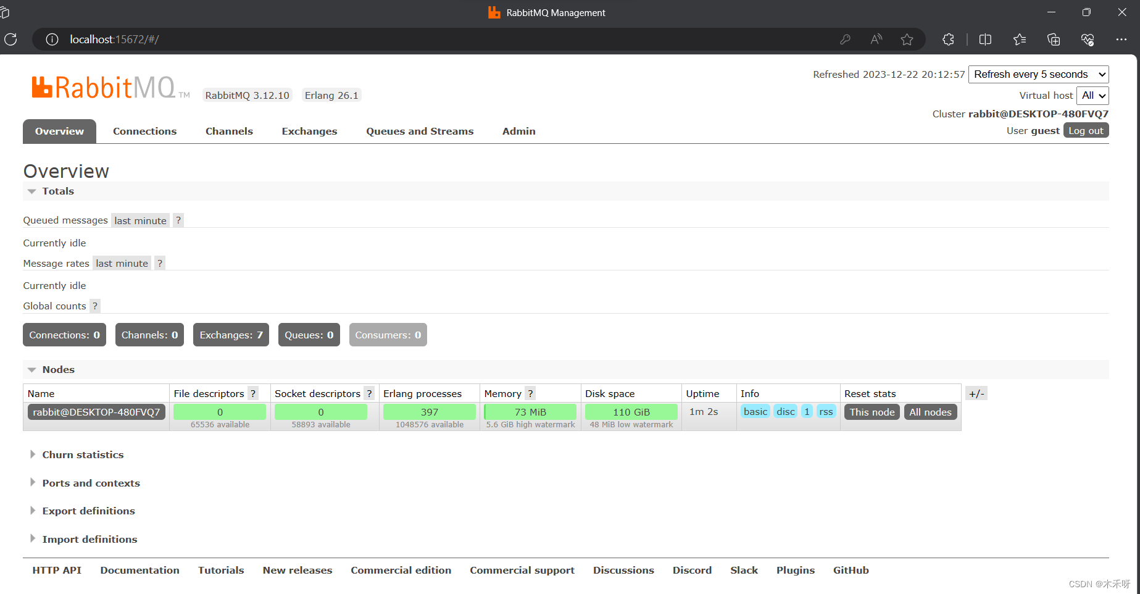Screen dimensions: 1140x594
Task: Activate the Read aloud icon
Action: 876,40
